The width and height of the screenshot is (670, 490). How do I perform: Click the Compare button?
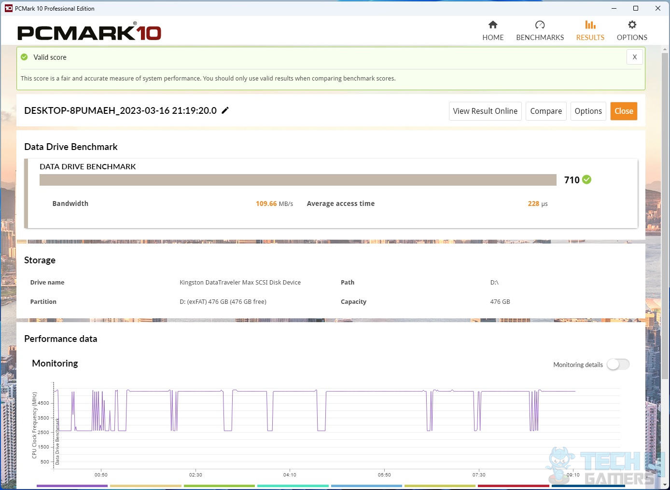pos(546,111)
